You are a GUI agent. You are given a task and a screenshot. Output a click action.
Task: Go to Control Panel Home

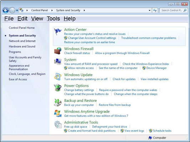point(22,28)
